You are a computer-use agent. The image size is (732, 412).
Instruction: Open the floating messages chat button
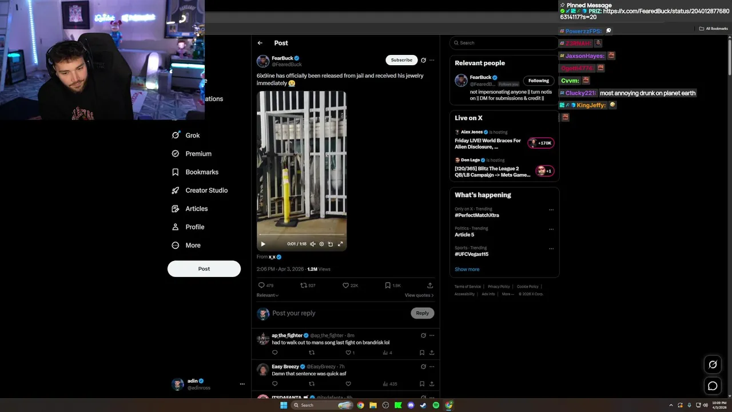pos(713,386)
